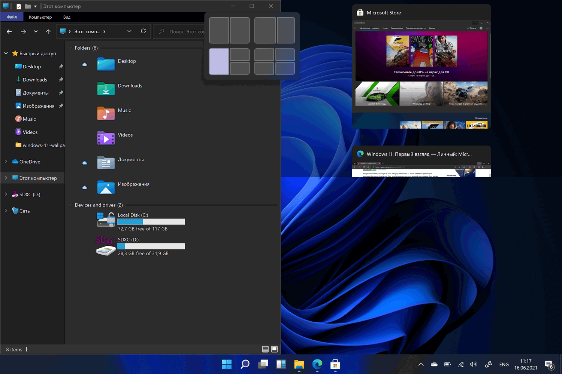Screen dimensions: 562x374
Task: Click the Windows Start button
Action: (x=227, y=364)
